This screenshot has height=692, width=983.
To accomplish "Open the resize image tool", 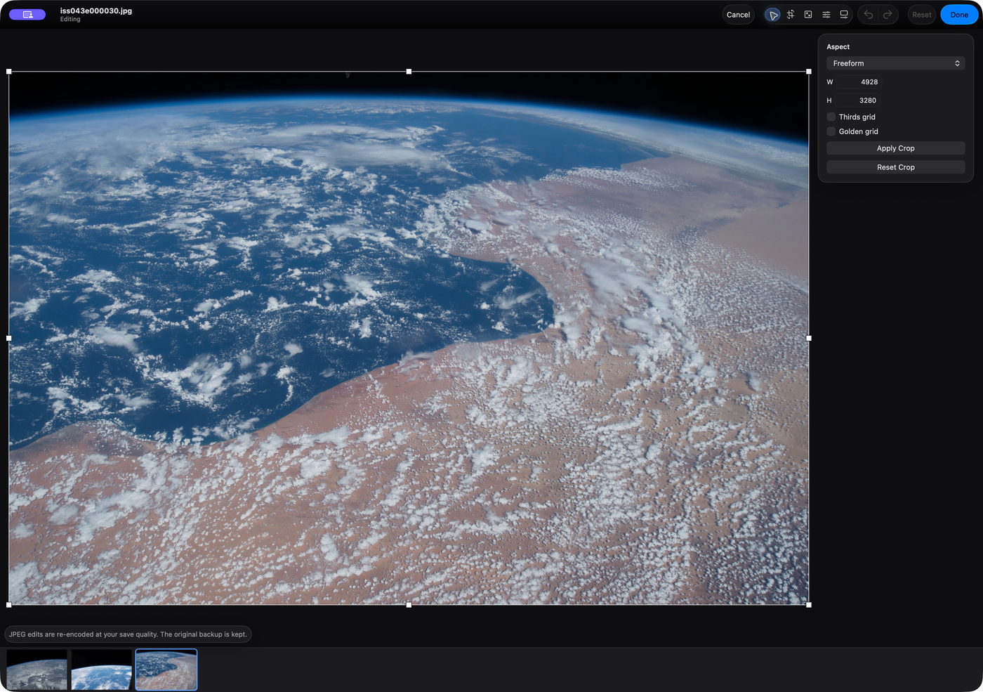I will (x=808, y=15).
